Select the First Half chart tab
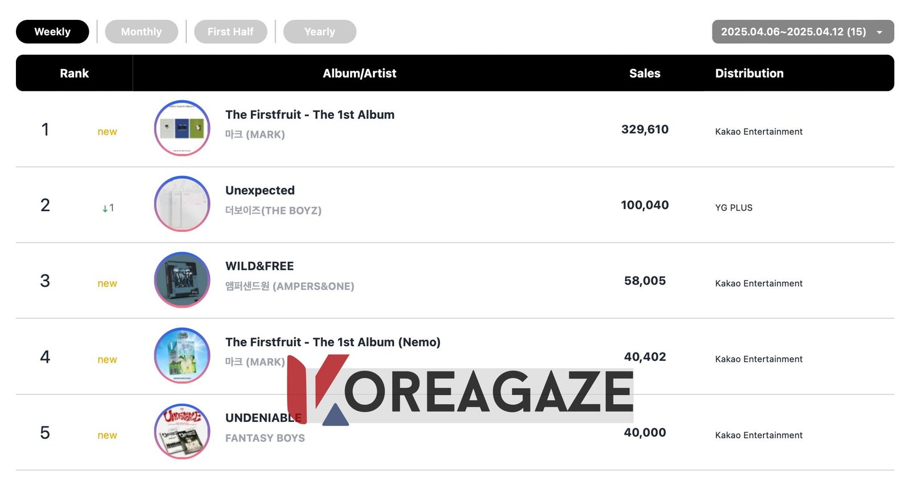 click(x=230, y=32)
